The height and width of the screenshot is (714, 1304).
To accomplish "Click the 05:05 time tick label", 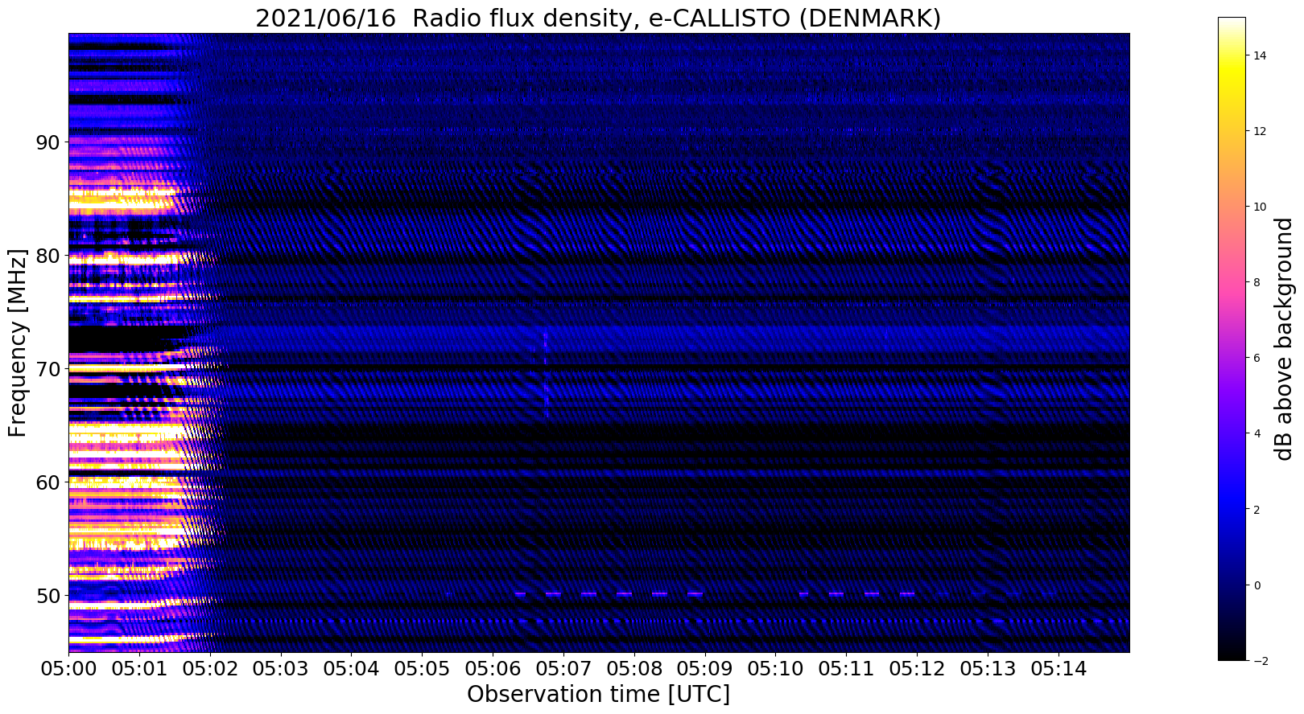I will [422, 668].
